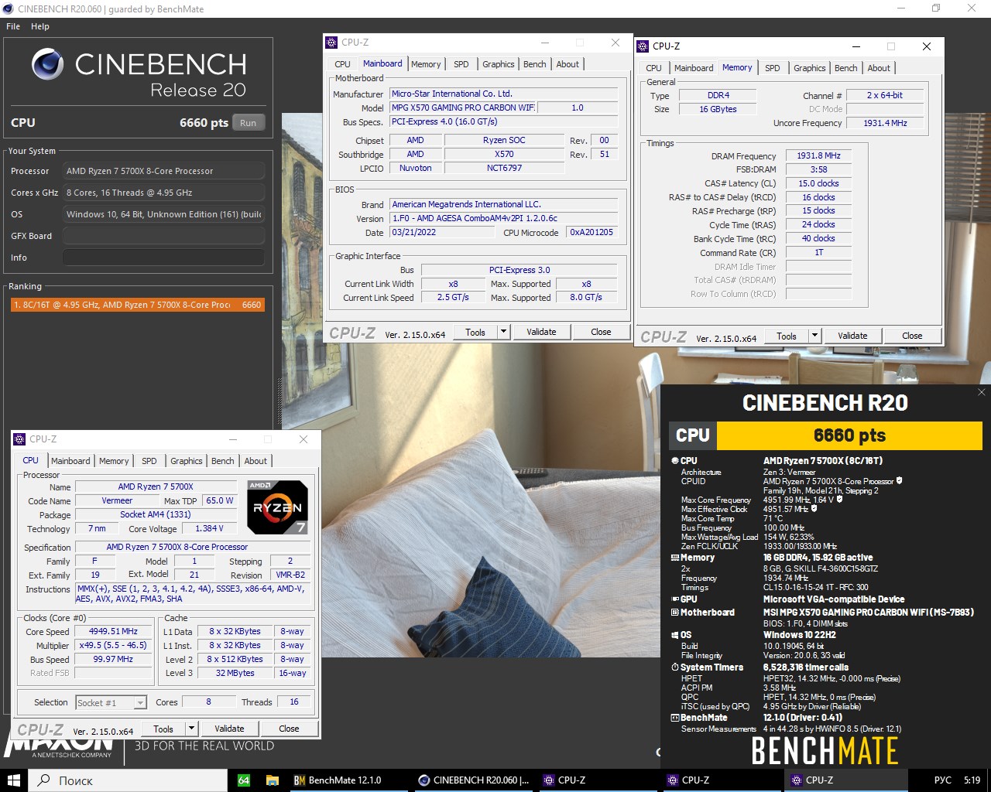Click the 5:19 taskbar clock
991x792 pixels.
tap(972, 780)
